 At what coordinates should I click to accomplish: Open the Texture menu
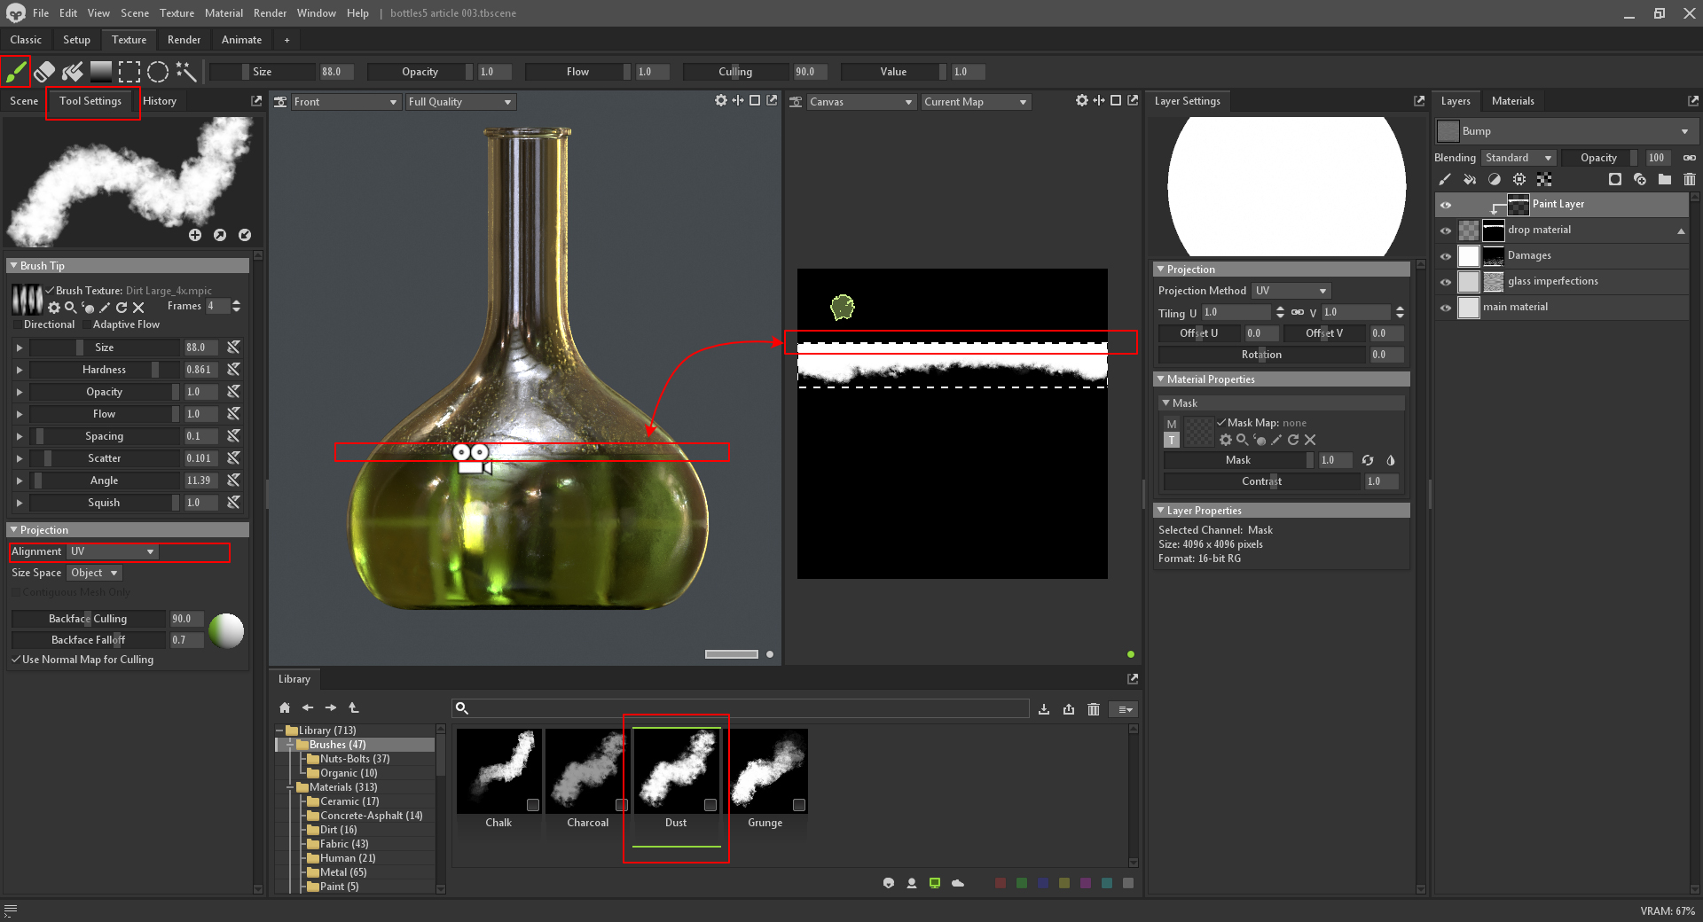pos(177,13)
